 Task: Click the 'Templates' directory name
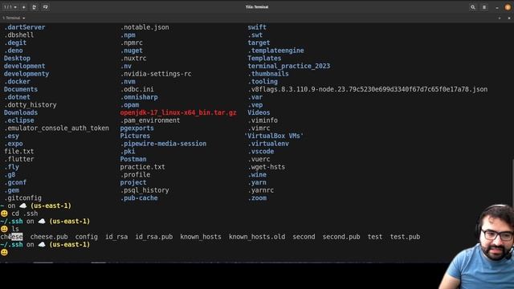click(x=264, y=58)
